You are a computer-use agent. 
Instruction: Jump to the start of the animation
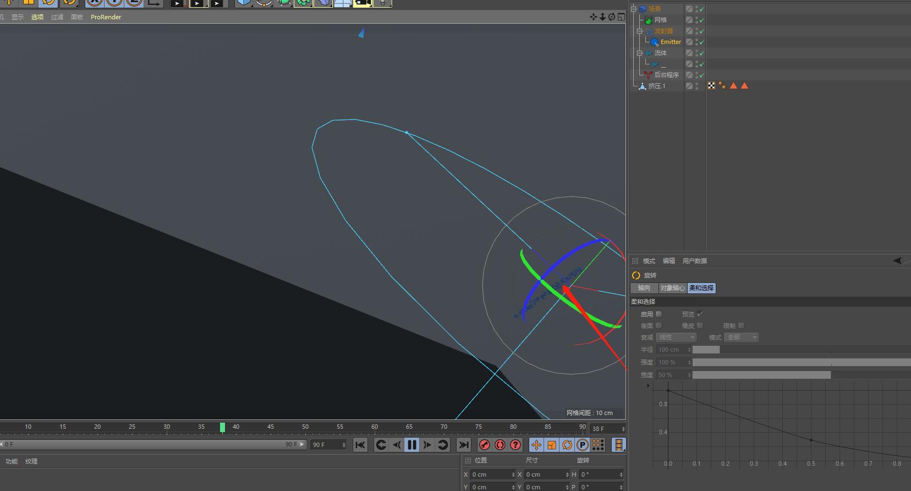pos(360,445)
